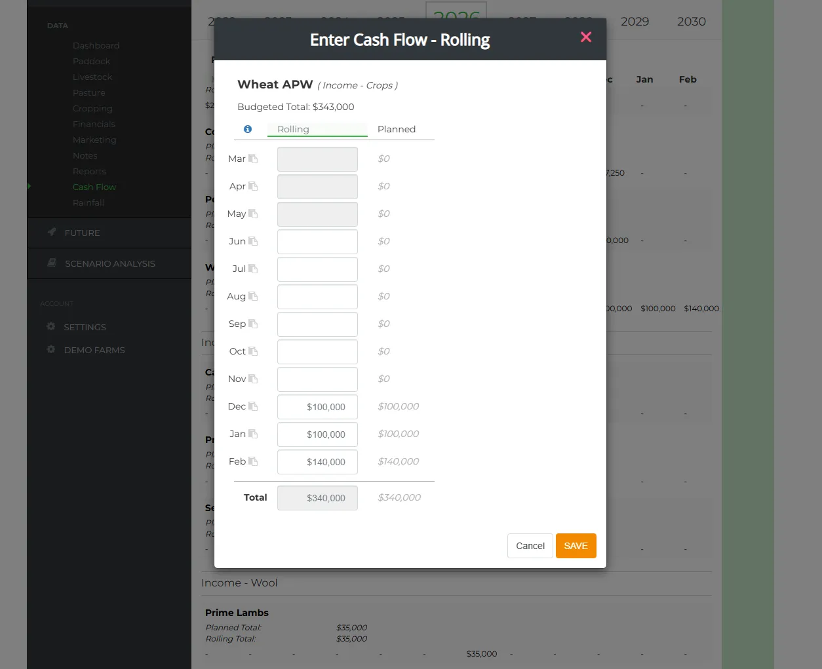Click the copy icon next to Aug

(x=252, y=296)
